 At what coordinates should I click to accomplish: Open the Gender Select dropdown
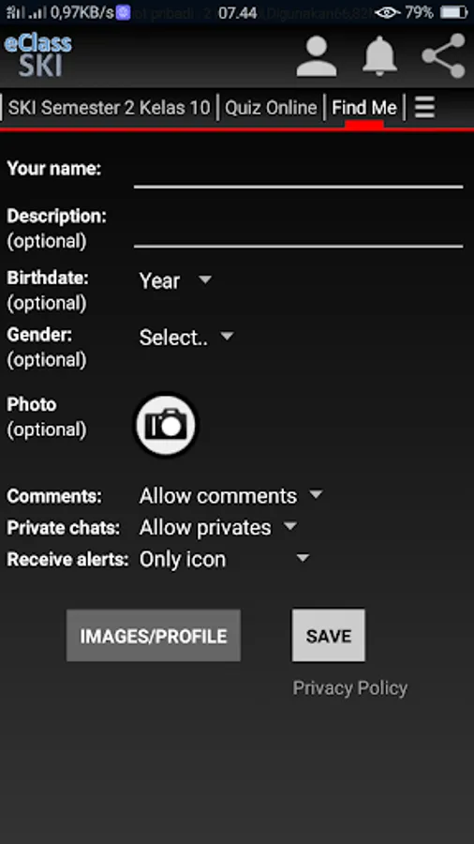186,338
